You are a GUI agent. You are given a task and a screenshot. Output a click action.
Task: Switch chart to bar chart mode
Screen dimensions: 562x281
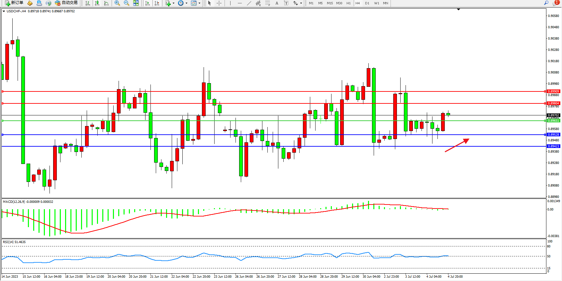pos(88,3)
